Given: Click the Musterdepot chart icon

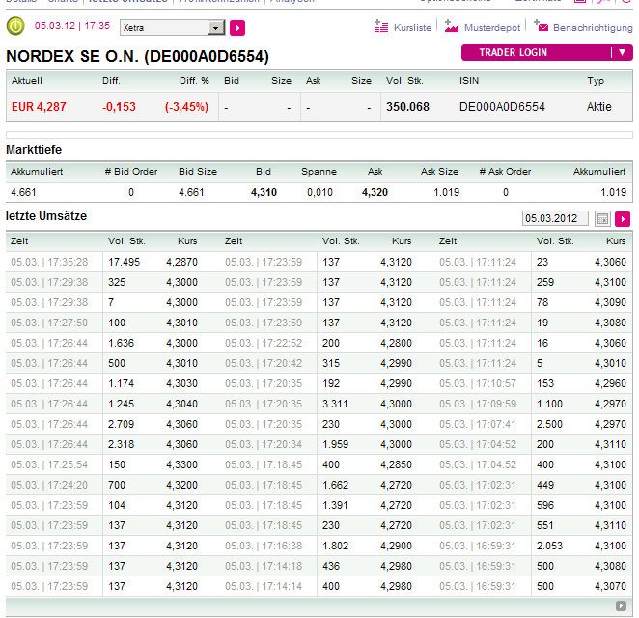Looking at the screenshot, I should [x=451, y=27].
